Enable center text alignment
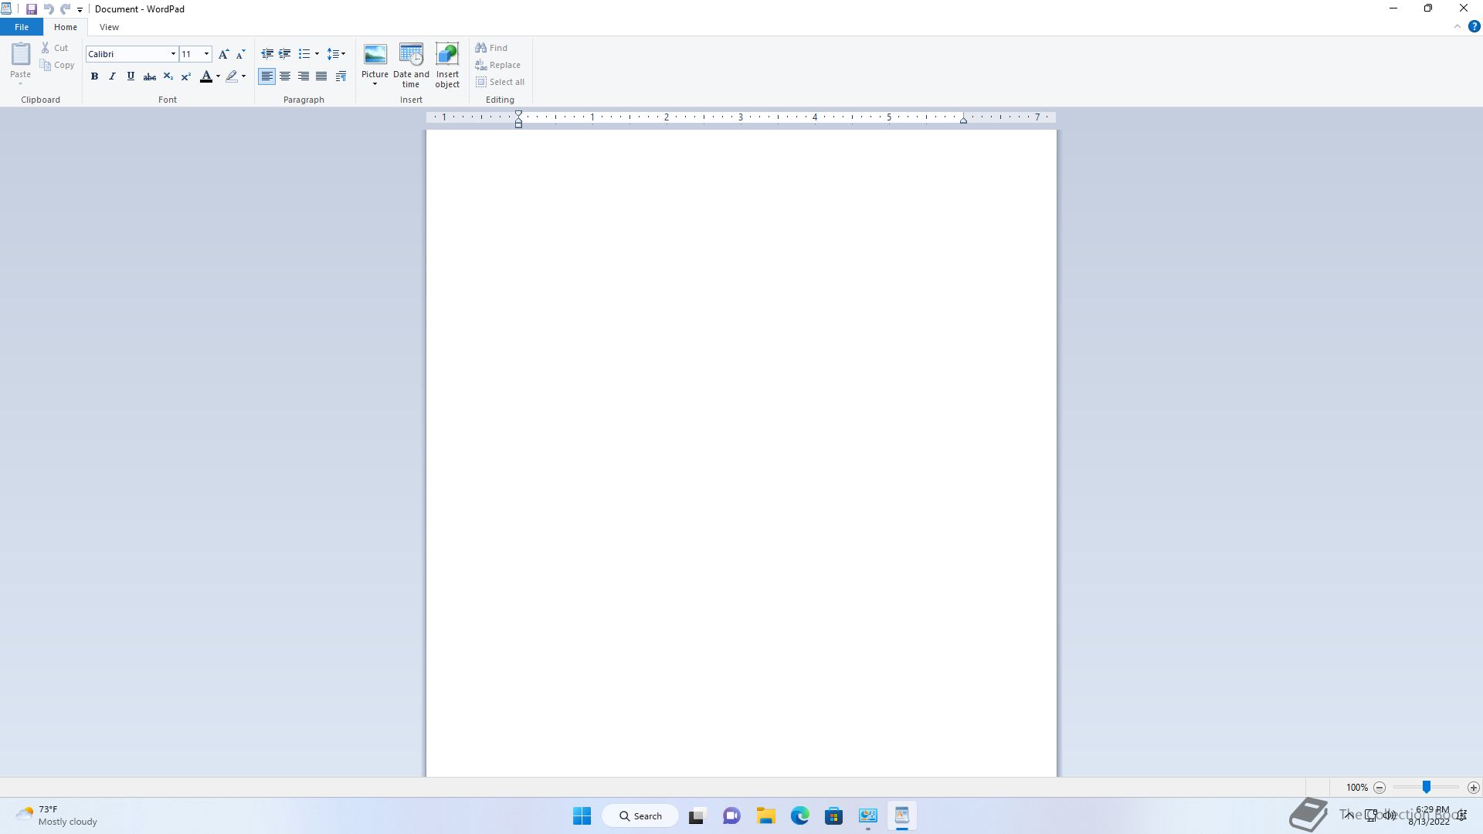Screen dimensions: 1483x834 tap(285, 76)
